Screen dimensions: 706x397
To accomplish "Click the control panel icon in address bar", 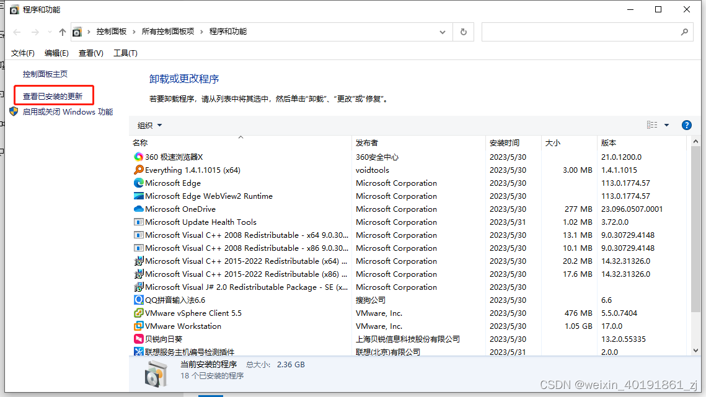I will 77,32.
